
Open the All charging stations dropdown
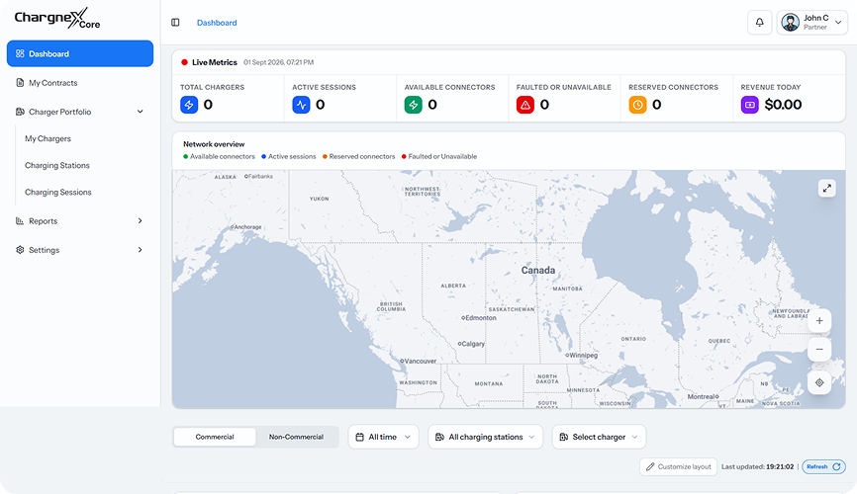[x=485, y=438]
